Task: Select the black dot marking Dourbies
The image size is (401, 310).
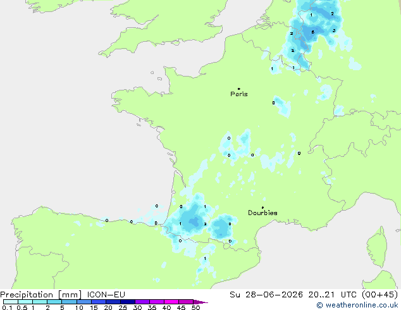Action: point(262,208)
